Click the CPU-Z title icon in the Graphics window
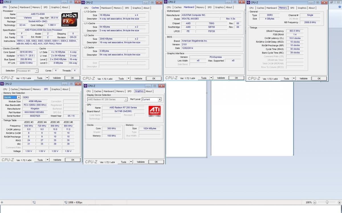Screen dimensions: 342x213 86,86
